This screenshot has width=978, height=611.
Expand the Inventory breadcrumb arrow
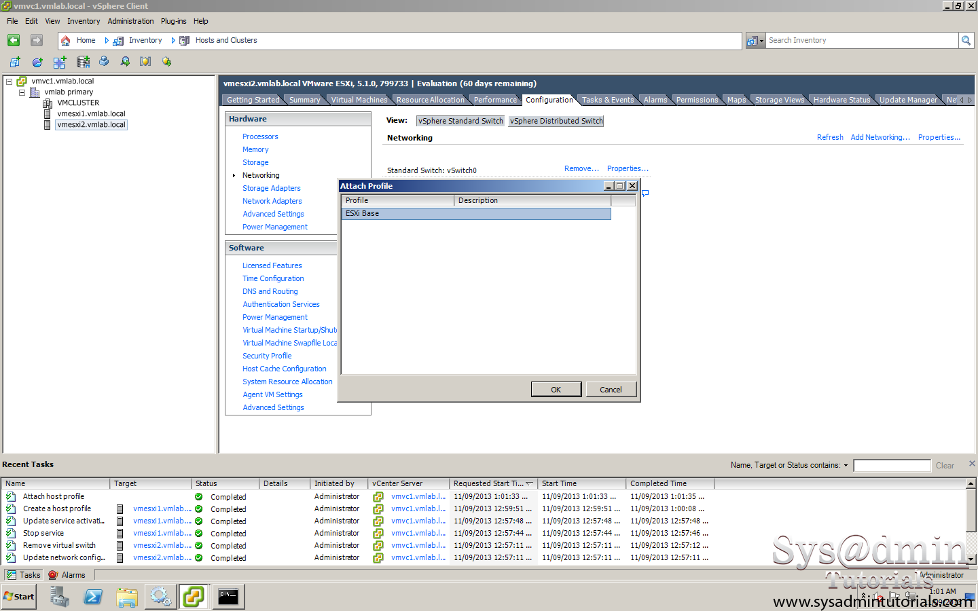tap(173, 41)
